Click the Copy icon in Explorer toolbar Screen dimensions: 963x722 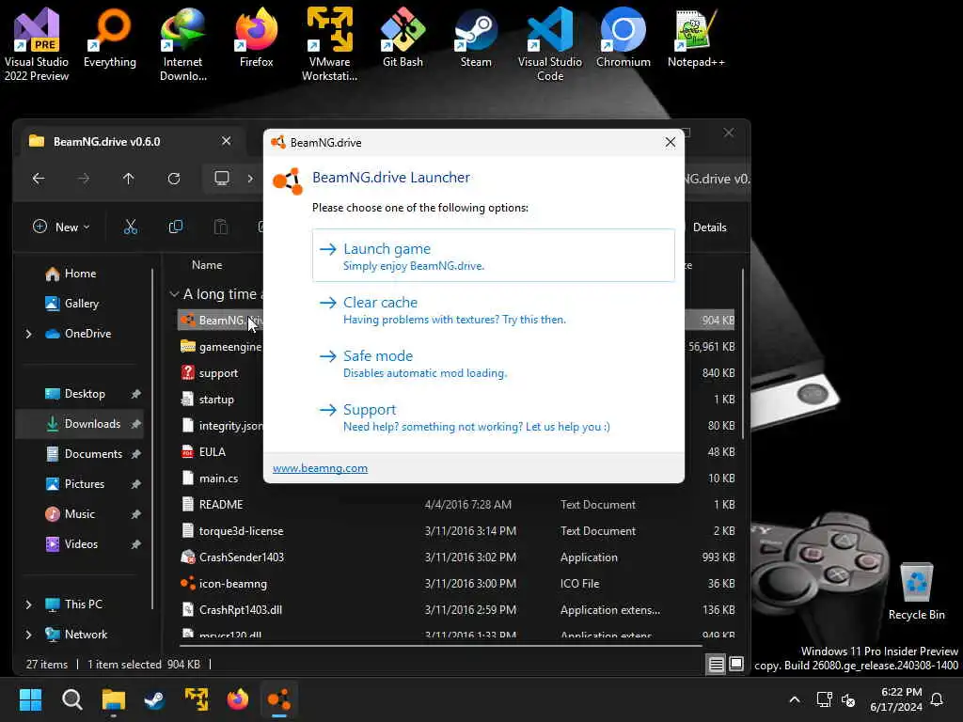(176, 228)
